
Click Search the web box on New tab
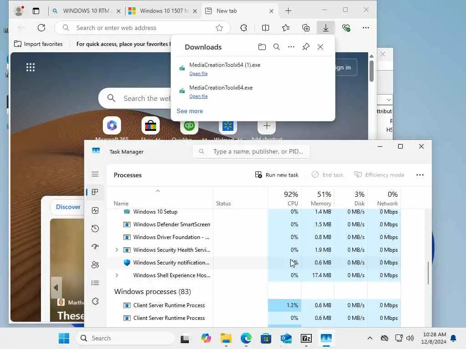tap(135, 98)
